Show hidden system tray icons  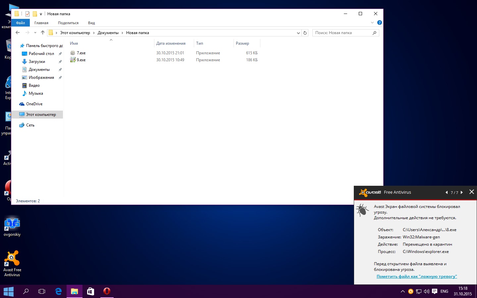click(402, 291)
